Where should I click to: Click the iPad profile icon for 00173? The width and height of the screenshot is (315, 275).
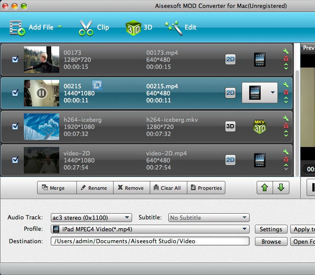pos(259,60)
